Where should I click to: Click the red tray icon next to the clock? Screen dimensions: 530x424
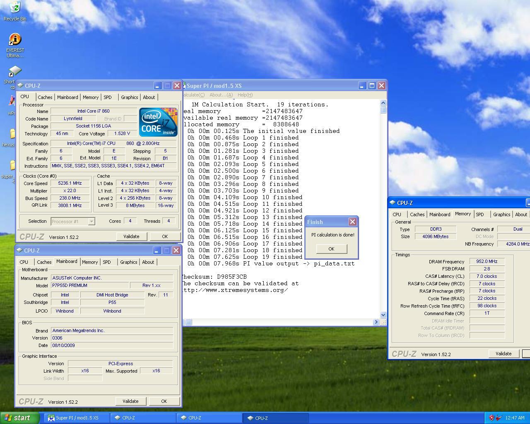(x=499, y=418)
